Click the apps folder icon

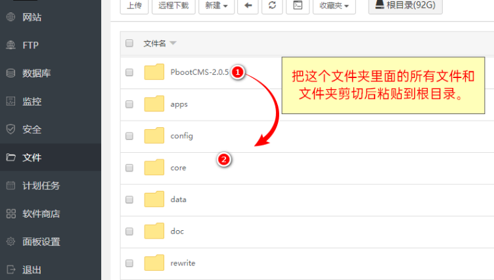(154, 104)
